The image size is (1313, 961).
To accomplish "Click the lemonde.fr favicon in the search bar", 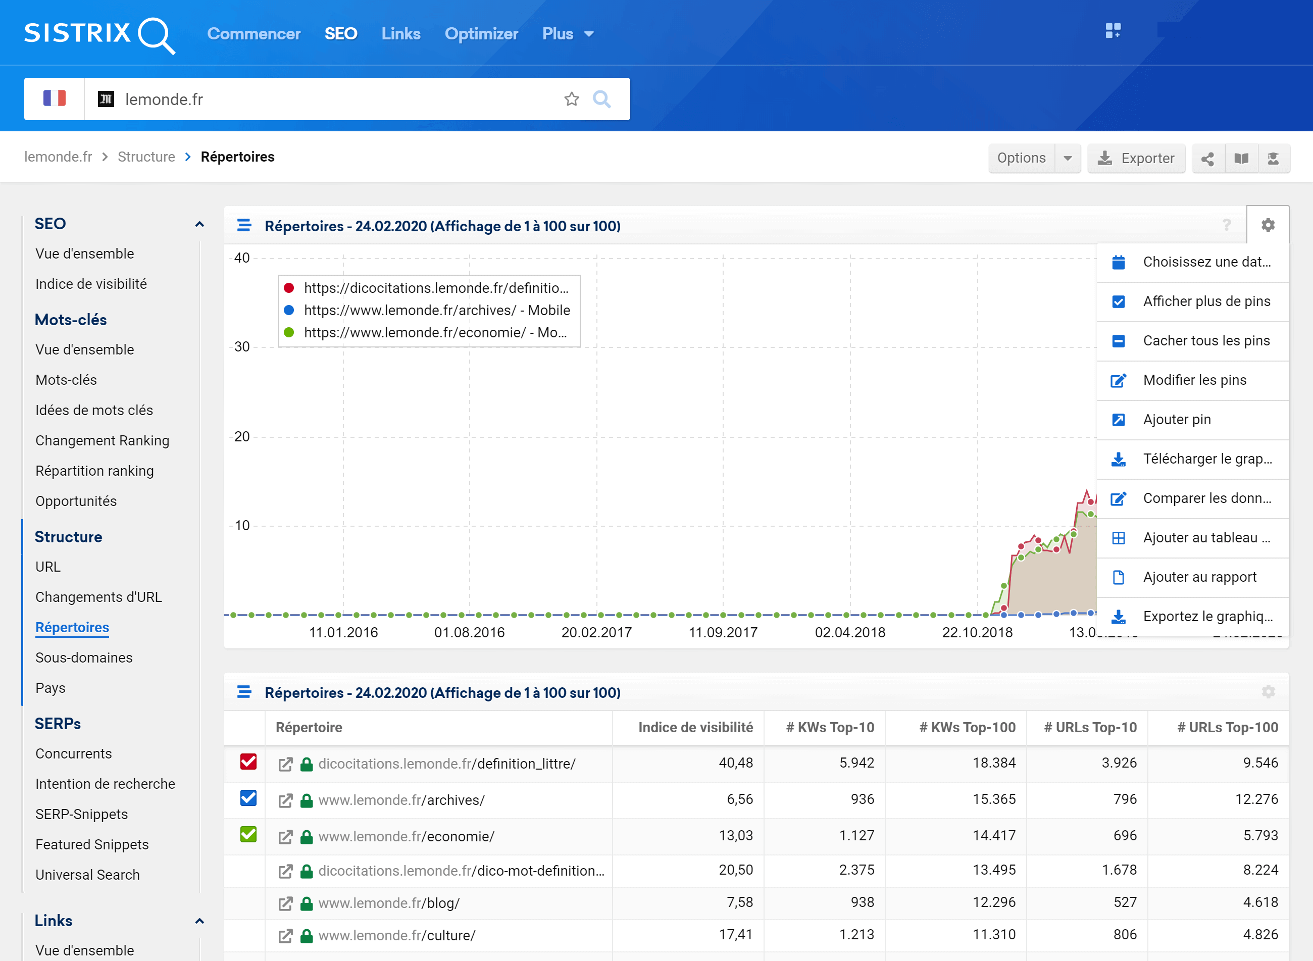I will [106, 99].
